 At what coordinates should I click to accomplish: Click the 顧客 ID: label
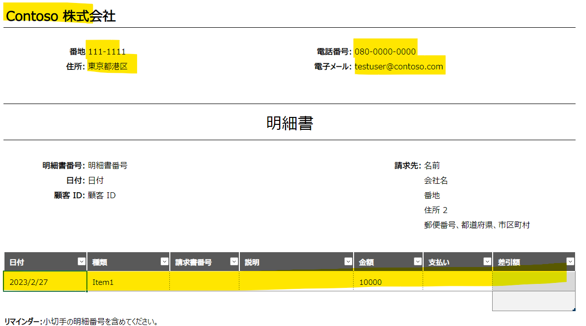click(70, 195)
